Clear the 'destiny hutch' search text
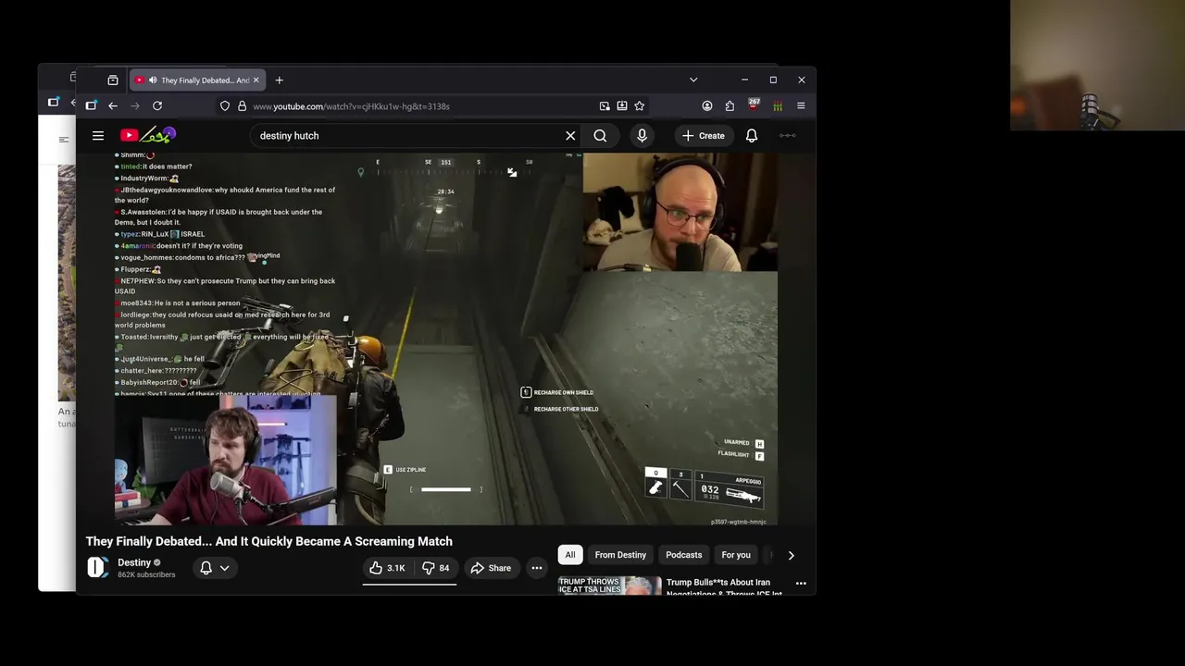The width and height of the screenshot is (1185, 666). pos(570,136)
